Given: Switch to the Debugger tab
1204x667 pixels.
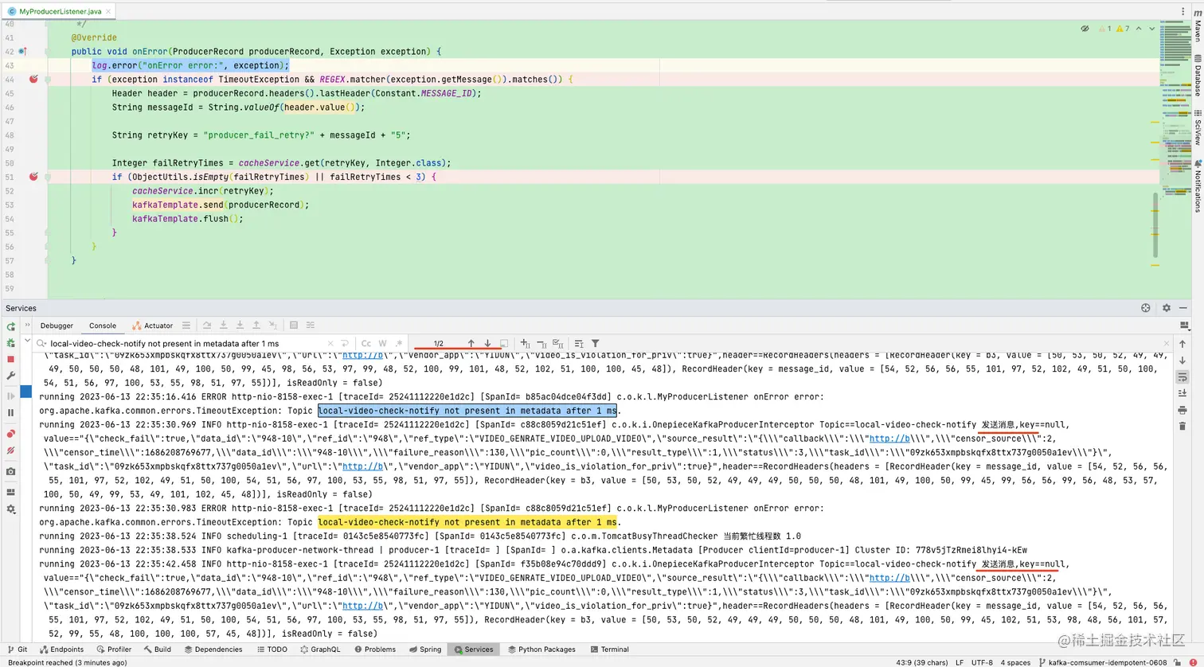Looking at the screenshot, I should tap(57, 326).
